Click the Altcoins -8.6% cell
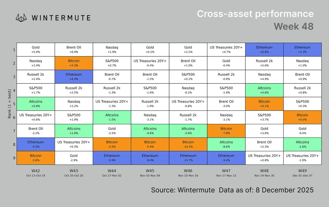329x207 pixels. pyautogui.click(x=226, y=144)
